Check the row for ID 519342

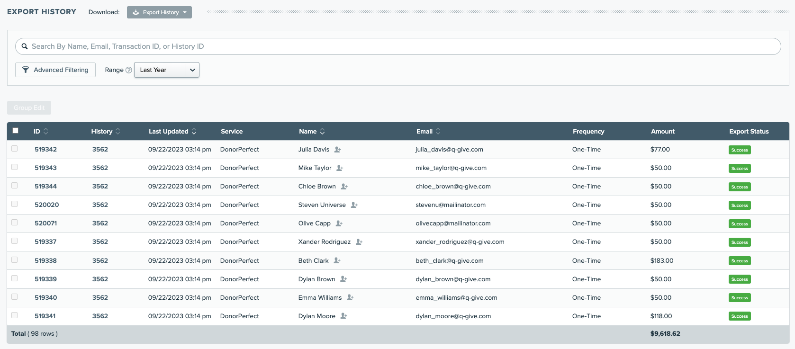(x=15, y=149)
